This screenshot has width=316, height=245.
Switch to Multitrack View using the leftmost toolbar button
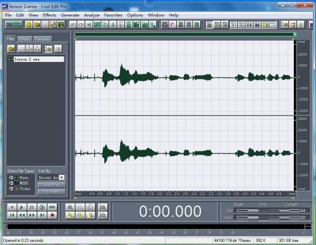click(13, 25)
